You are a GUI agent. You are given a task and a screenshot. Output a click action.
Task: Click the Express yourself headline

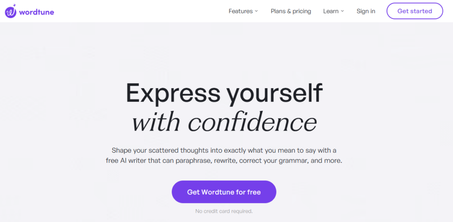pyautogui.click(x=224, y=93)
